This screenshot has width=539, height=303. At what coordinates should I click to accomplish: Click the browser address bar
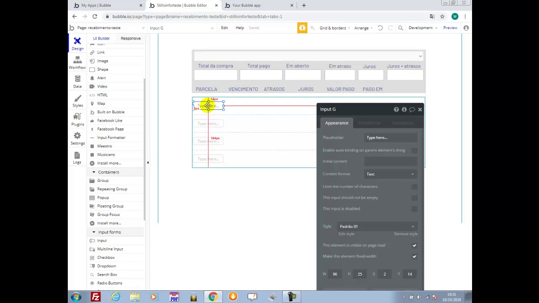pos(265,16)
